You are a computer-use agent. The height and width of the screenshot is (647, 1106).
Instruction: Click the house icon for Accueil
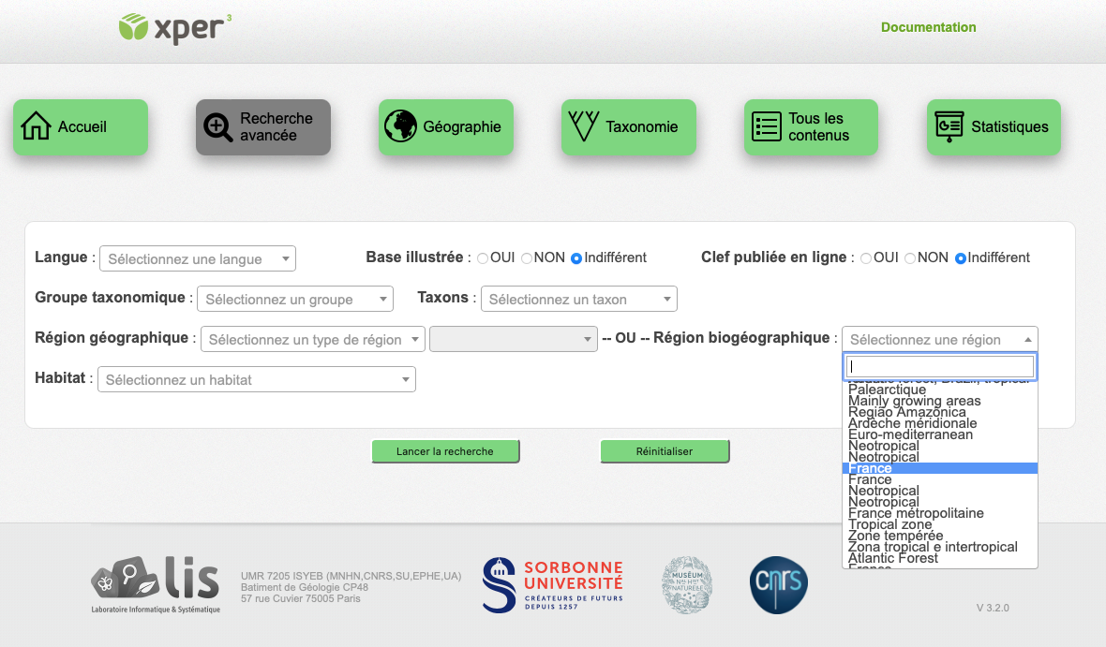36,126
